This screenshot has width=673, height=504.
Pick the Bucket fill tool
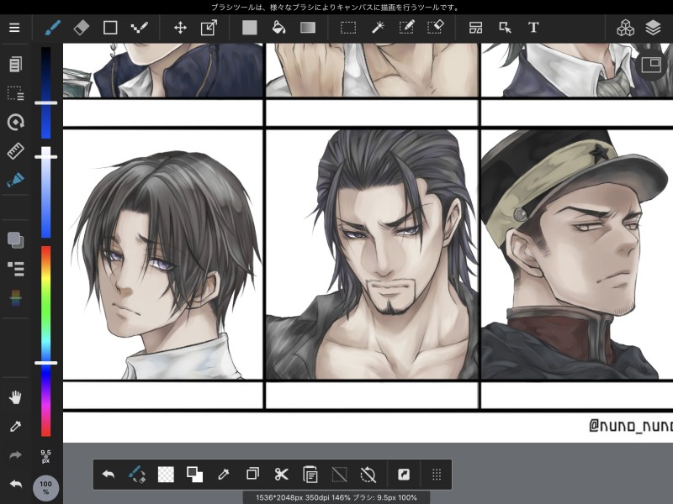pyautogui.click(x=278, y=28)
